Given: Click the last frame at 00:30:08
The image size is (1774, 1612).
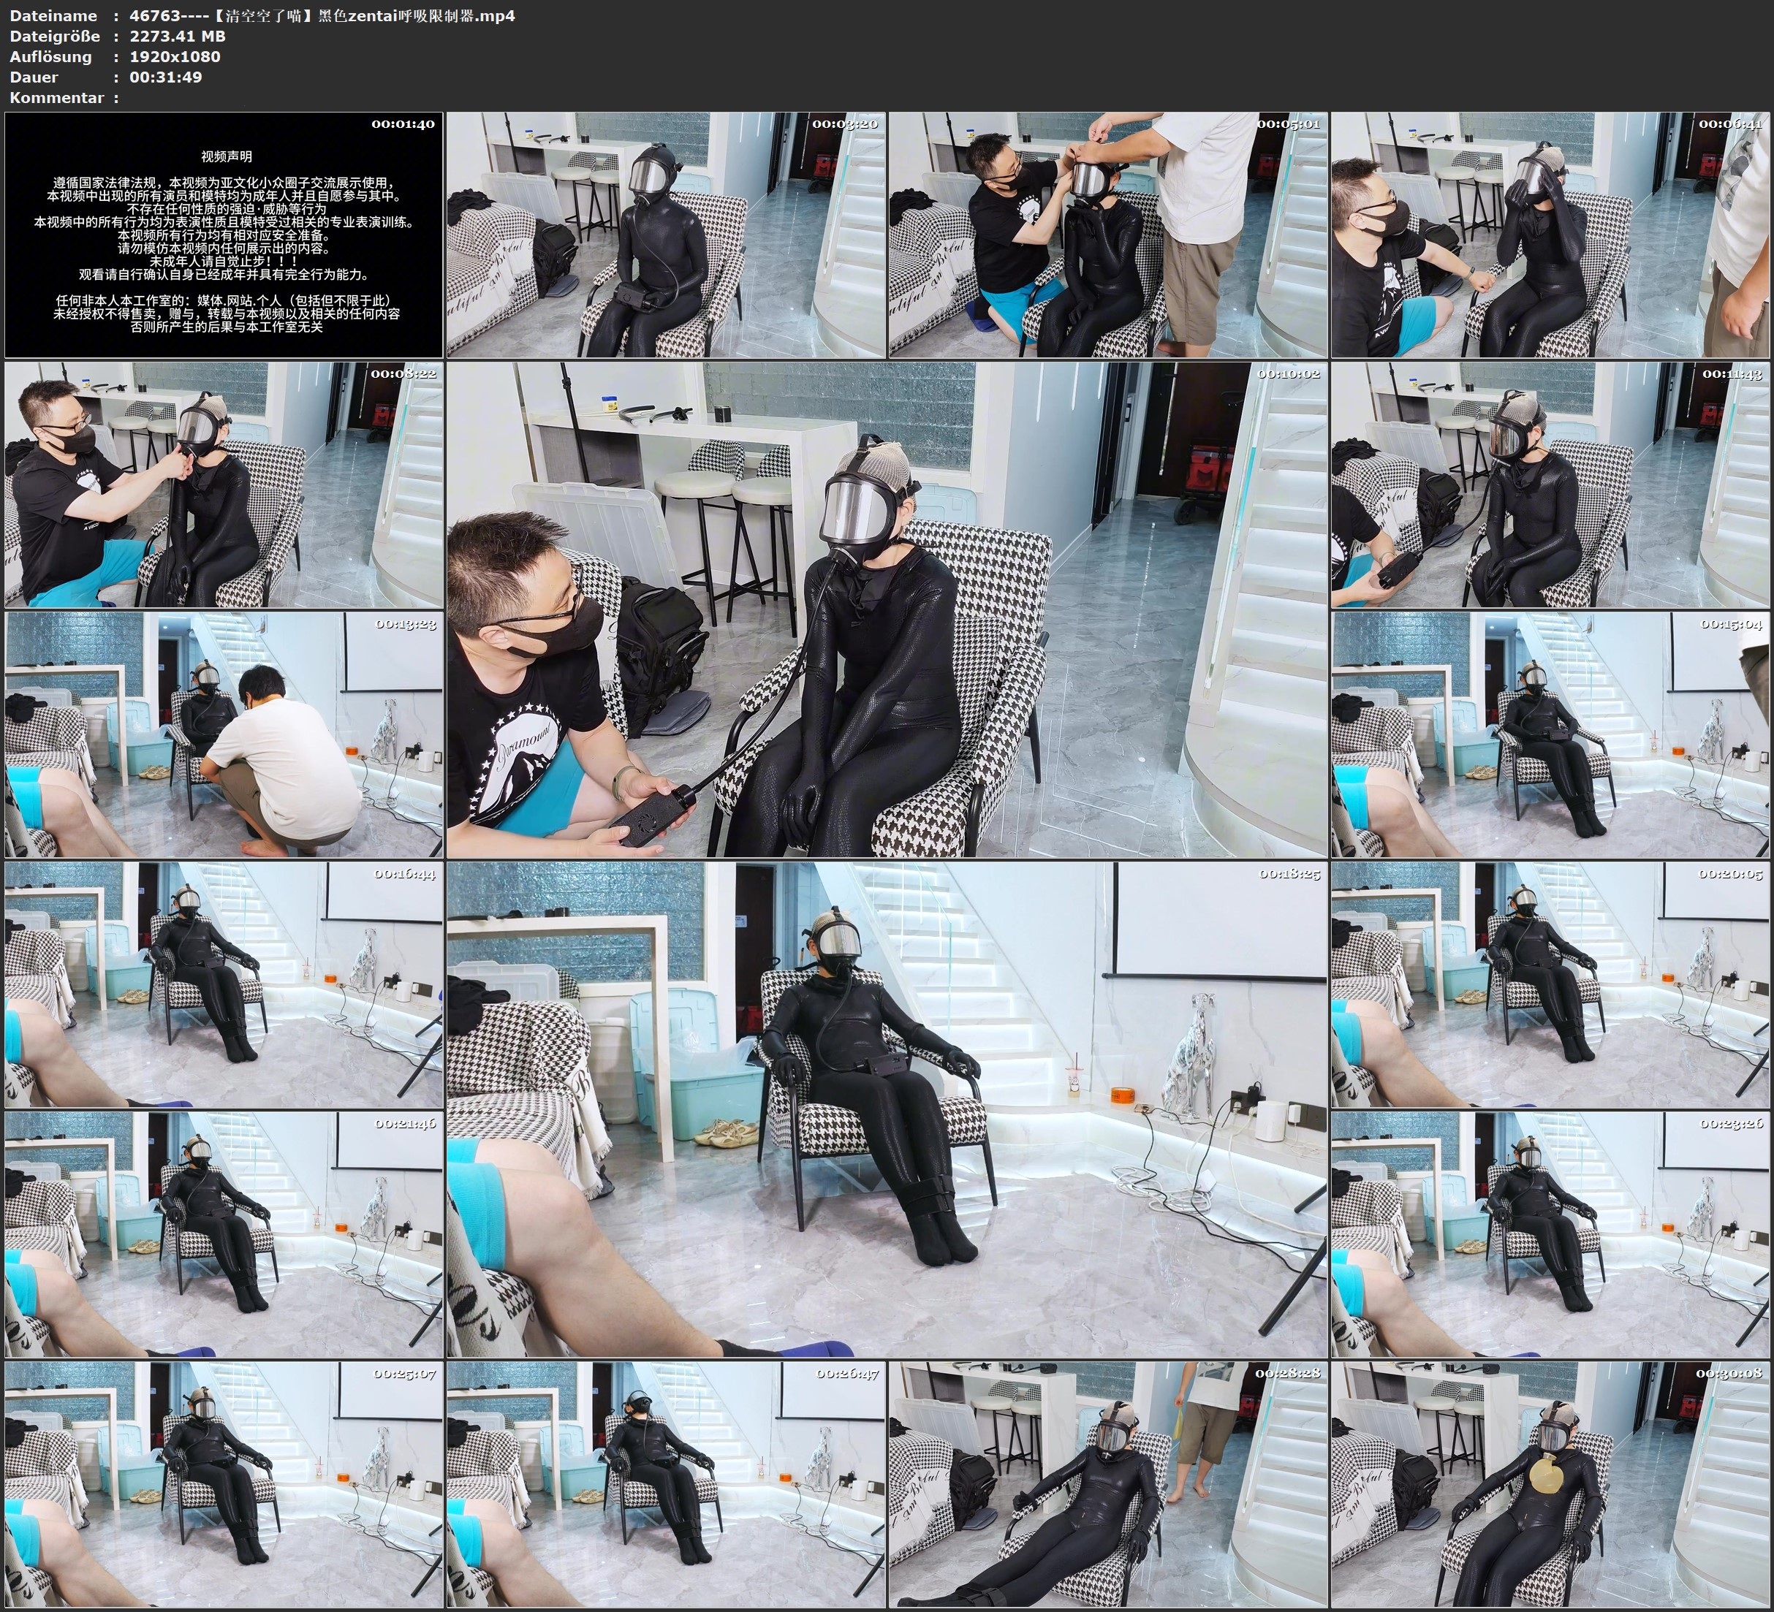Looking at the screenshot, I should coord(1550,1484).
